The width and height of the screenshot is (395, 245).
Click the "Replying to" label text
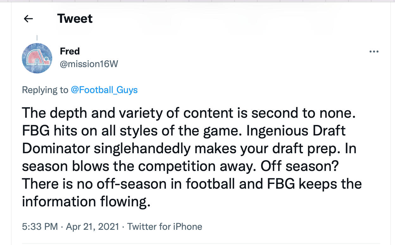point(45,90)
